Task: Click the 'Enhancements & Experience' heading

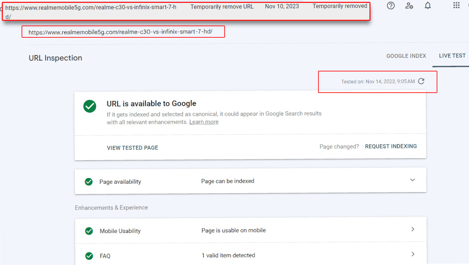Action: click(111, 208)
